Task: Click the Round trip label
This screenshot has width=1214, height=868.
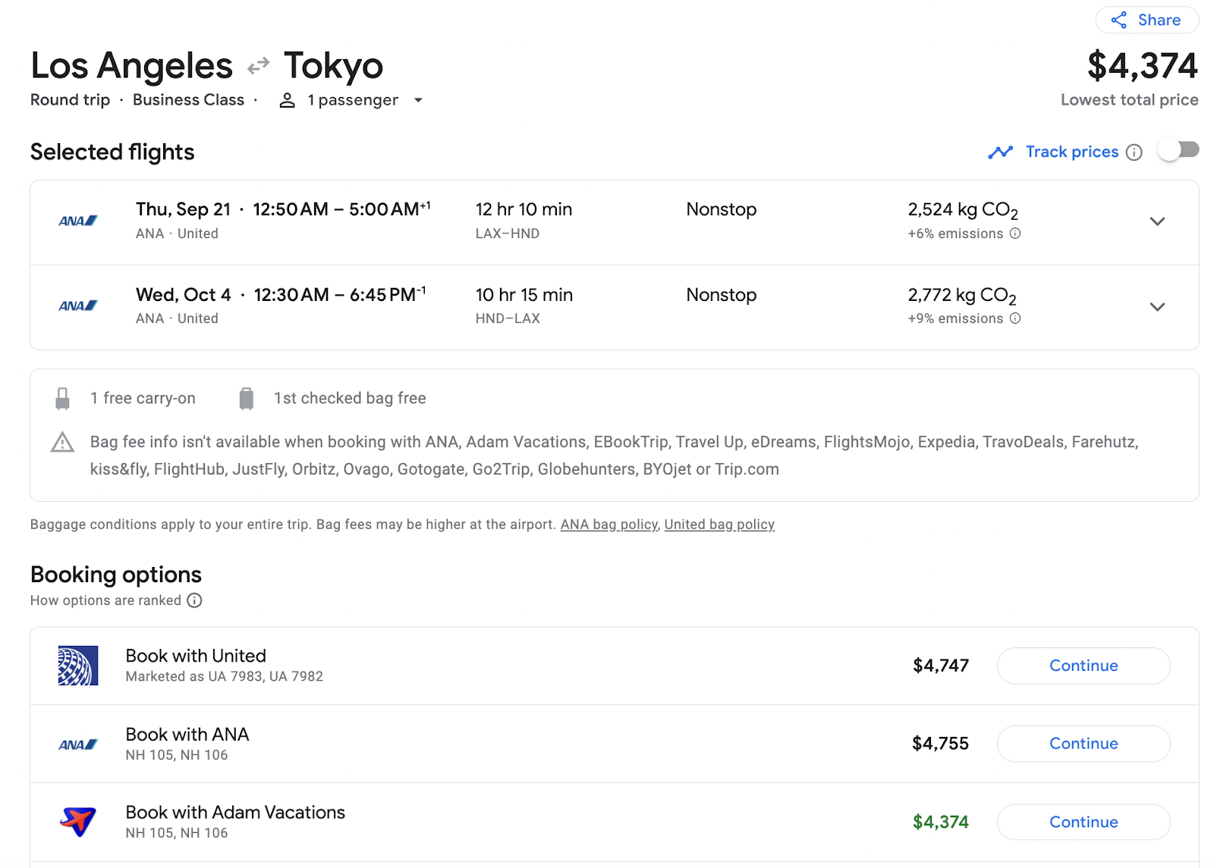Action: coord(70,100)
